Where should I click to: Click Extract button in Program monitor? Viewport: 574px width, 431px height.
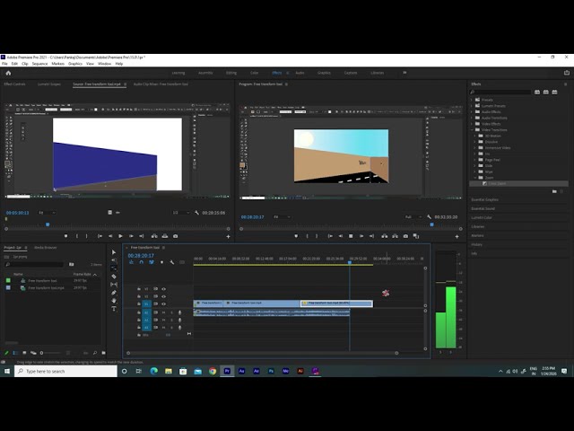coord(395,236)
